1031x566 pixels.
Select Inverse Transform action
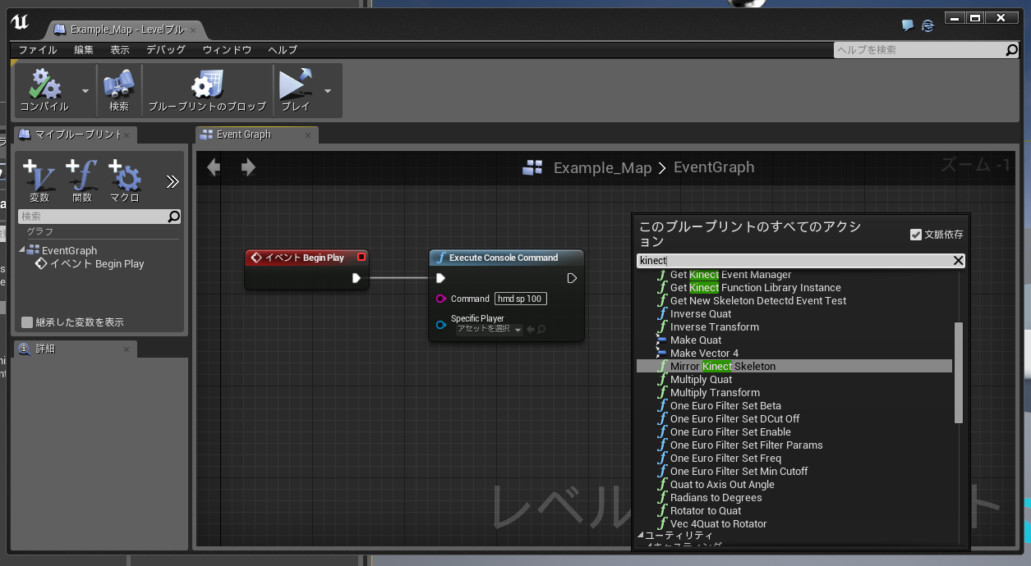pos(714,327)
